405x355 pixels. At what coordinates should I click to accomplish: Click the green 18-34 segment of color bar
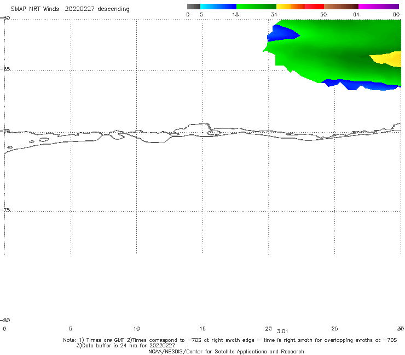[256, 7]
